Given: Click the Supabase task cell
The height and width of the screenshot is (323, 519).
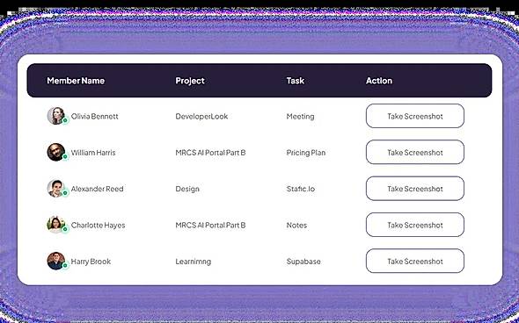Looking at the screenshot, I should coord(303,262).
